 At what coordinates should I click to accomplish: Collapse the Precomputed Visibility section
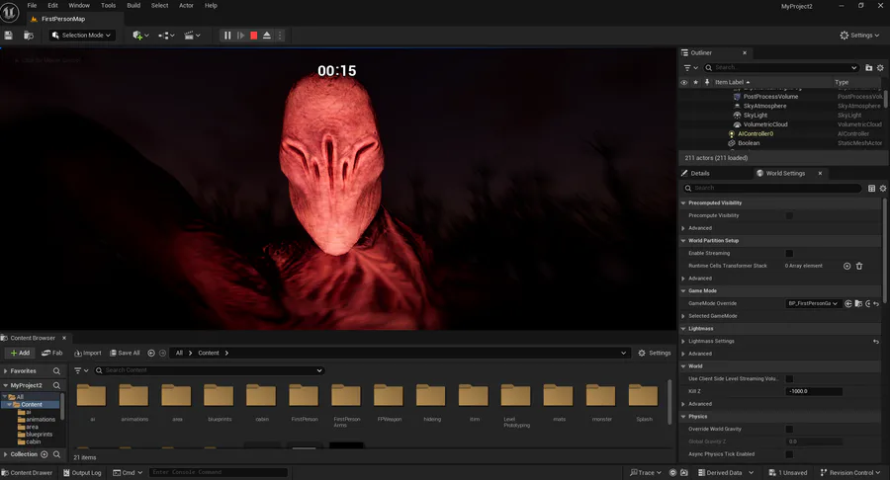pos(683,202)
